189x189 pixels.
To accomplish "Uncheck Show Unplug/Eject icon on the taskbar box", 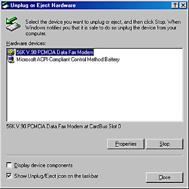I will (x=9, y=176).
